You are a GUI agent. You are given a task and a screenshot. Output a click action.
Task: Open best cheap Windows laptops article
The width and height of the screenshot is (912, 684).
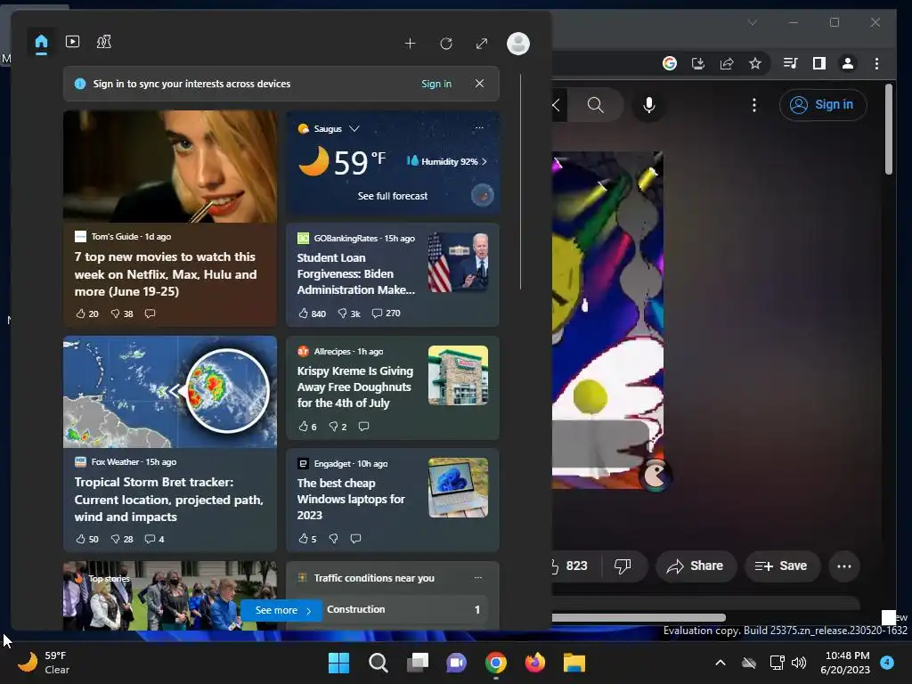pyautogui.click(x=351, y=499)
